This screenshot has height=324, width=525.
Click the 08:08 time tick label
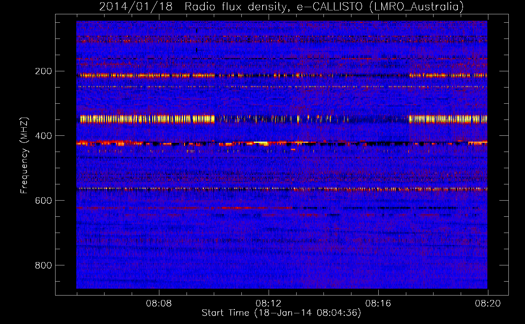[x=159, y=304]
